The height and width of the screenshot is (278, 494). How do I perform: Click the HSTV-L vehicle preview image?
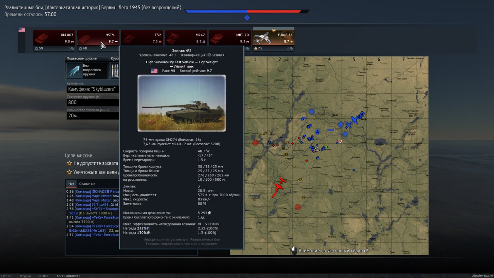click(x=182, y=103)
